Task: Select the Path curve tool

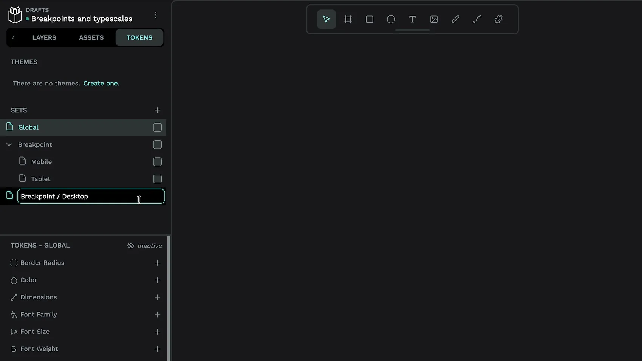Action: pyautogui.click(x=477, y=19)
